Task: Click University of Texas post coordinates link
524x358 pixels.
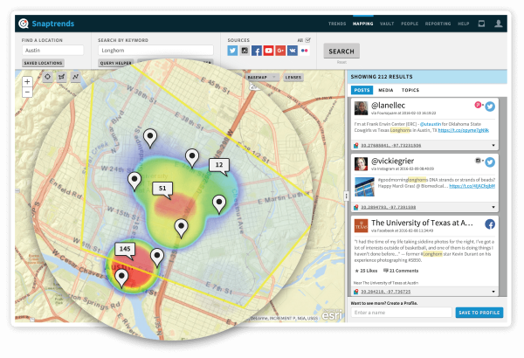Action: [386, 292]
